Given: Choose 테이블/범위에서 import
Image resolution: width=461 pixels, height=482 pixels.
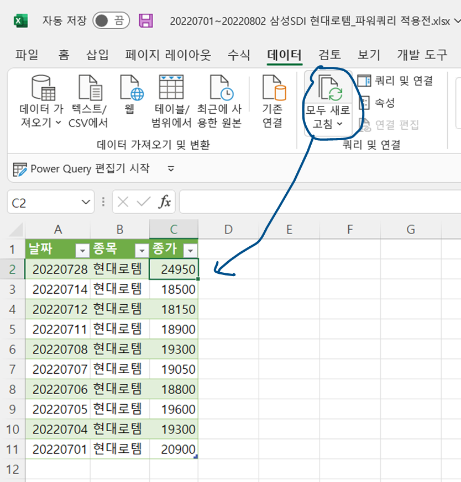Looking at the screenshot, I should click(x=171, y=102).
